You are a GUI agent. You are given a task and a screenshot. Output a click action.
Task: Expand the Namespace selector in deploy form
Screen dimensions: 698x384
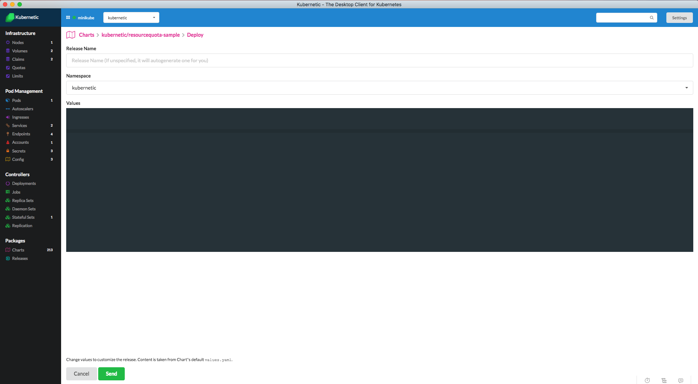[x=379, y=88]
